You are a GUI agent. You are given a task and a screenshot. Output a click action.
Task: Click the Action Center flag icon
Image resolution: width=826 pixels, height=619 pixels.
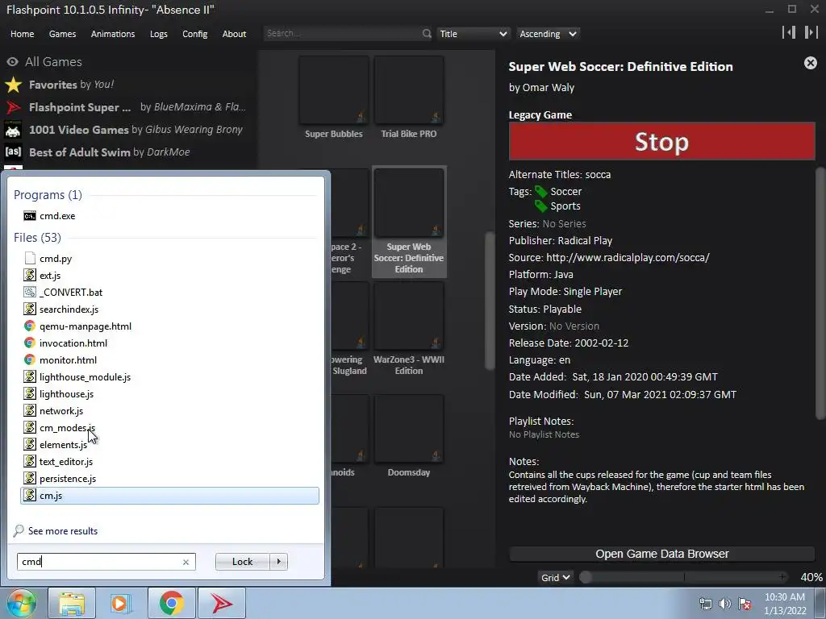coord(745,604)
